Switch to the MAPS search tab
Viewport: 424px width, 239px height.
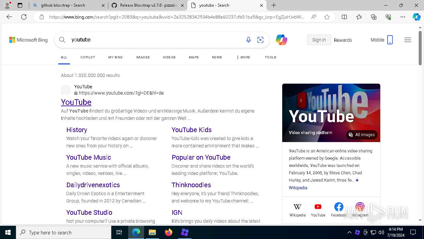(x=194, y=57)
